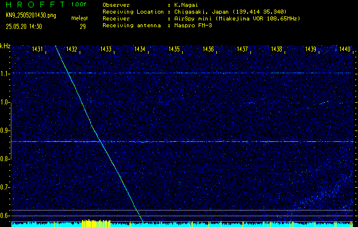Click the 14:37 time axis marker

pos(242,49)
